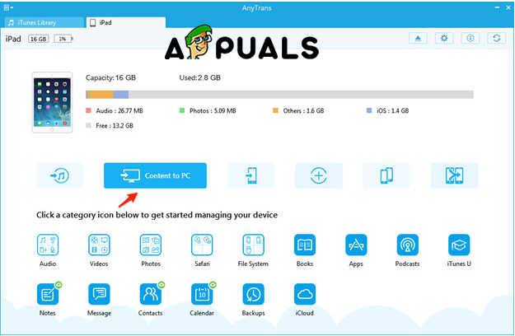Image resolution: width=515 pixels, height=336 pixels.
Task: Click the Add Content plus icon
Action: coord(319,175)
